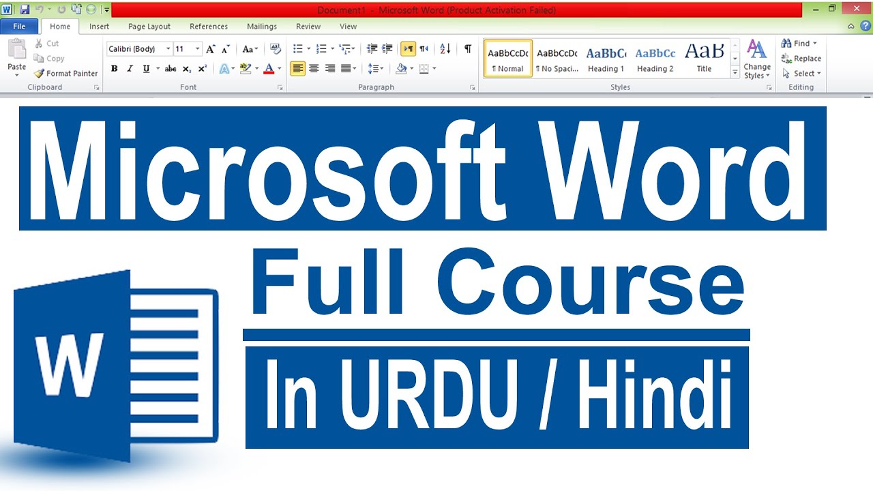This screenshot has height=491, width=873.
Task: Open the File tab
Action: click(19, 27)
